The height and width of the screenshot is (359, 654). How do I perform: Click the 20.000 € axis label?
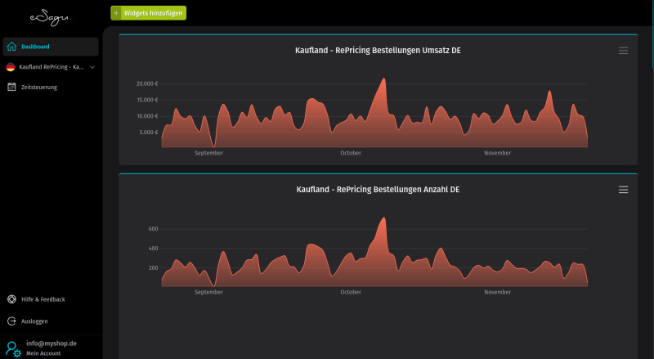[147, 83]
